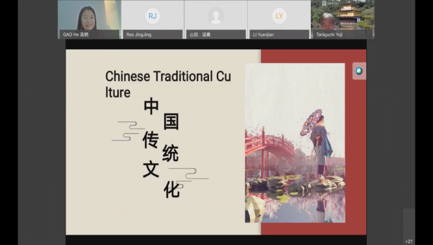Viewport: 433px width, 245px height.
Task: Select Taniguchi Yoji's video thumbnail
Action: (343, 19)
